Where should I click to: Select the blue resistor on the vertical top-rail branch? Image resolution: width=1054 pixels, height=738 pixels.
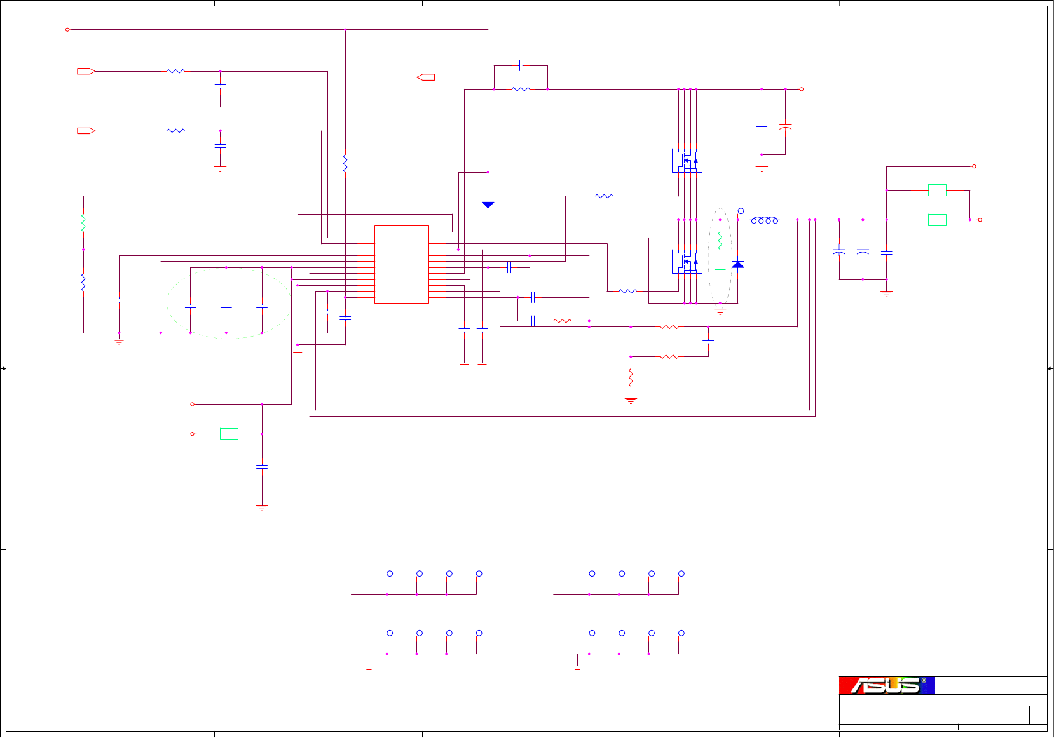(345, 163)
